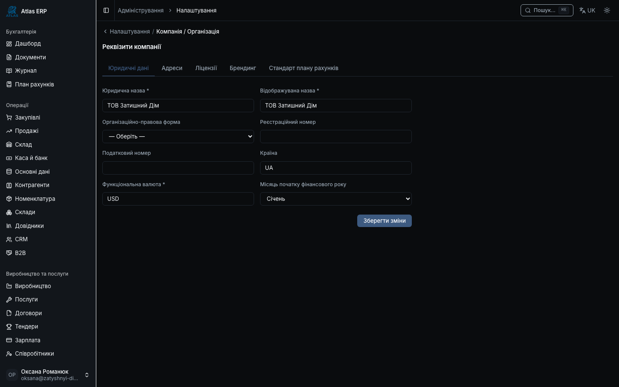This screenshot has height=387, width=619.
Task: Click the Контрагенти contact icon
Action: click(x=9, y=185)
